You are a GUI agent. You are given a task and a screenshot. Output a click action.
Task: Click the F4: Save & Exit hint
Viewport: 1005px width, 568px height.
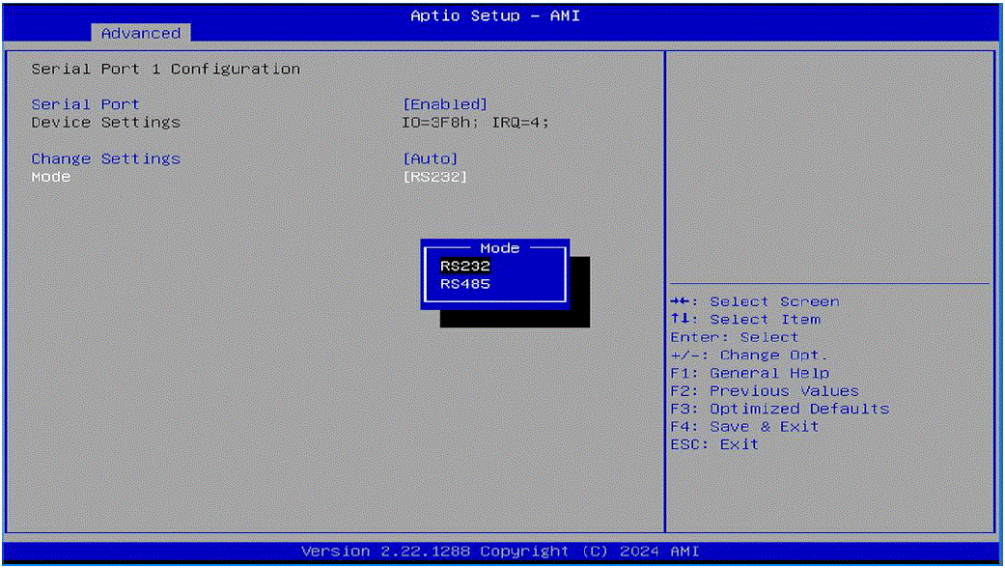click(744, 426)
